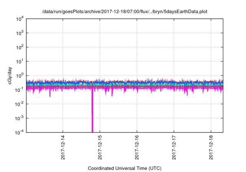Click the 2017-12-16 date tick label

[137, 147]
